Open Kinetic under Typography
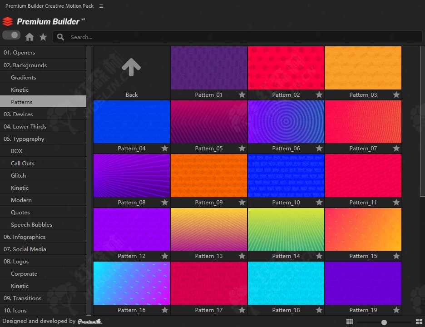The height and width of the screenshot is (327, 425). 43,188
